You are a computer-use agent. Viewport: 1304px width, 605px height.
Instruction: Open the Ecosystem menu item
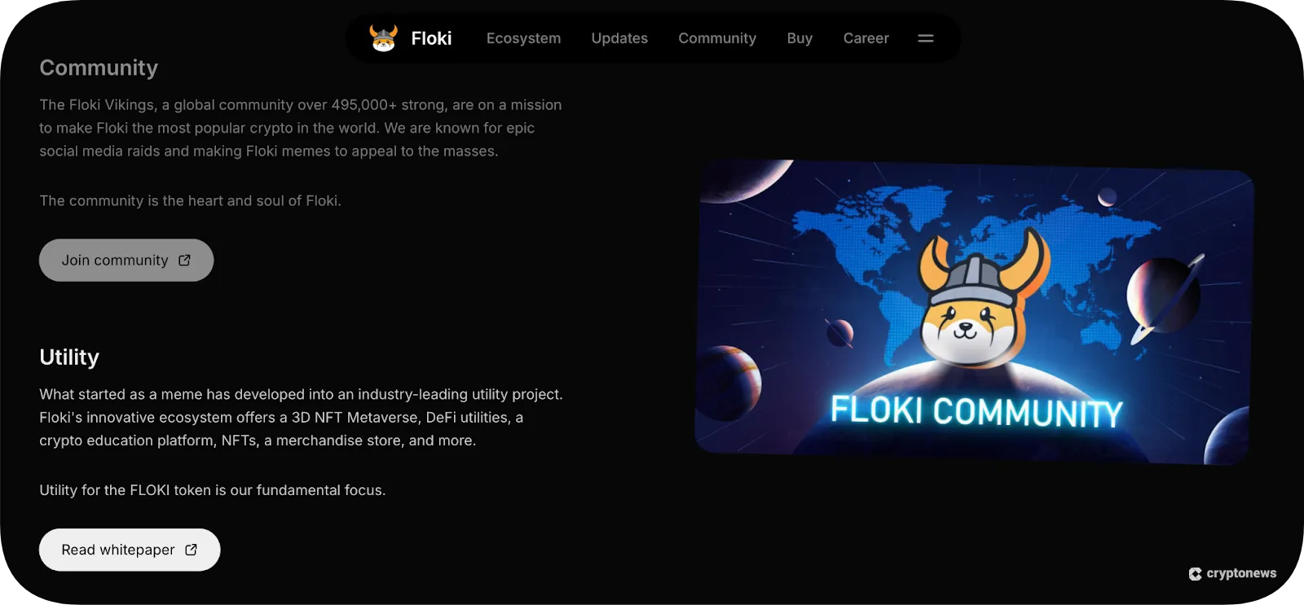pos(523,38)
